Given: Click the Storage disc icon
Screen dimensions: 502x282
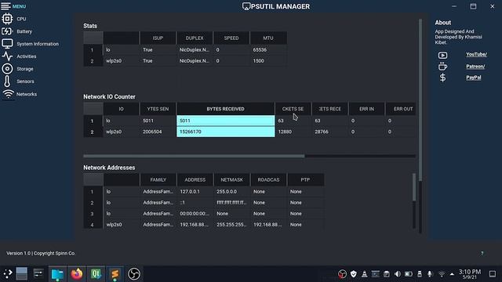Looking at the screenshot, I should coord(7,69).
